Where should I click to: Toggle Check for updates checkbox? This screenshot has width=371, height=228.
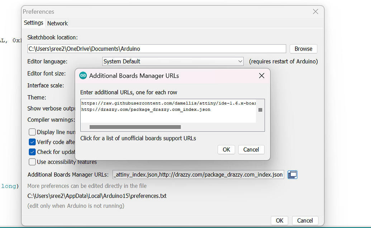point(32,152)
